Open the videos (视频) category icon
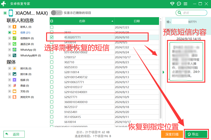This screenshot has height=140, width=211. tap(14, 80)
